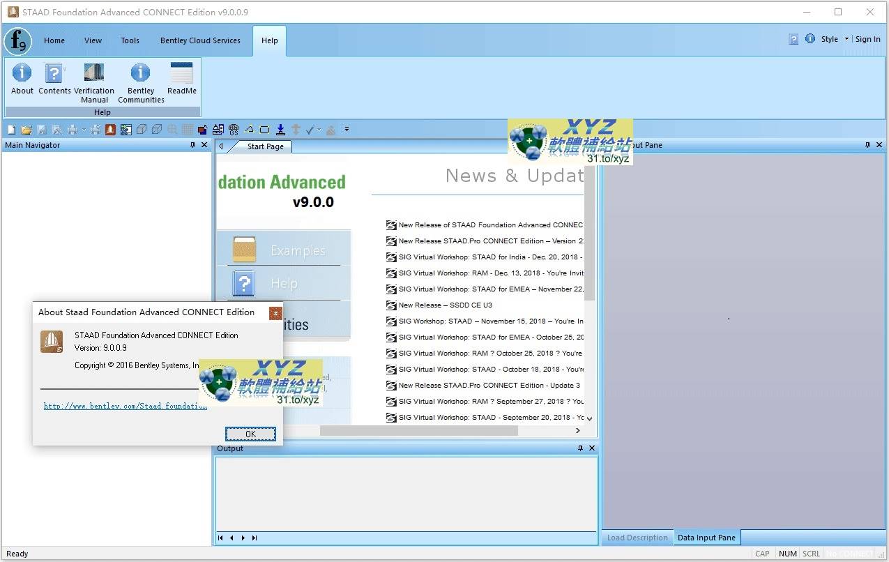
Task: Switch to the View ribbon tab
Action: [93, 40]
